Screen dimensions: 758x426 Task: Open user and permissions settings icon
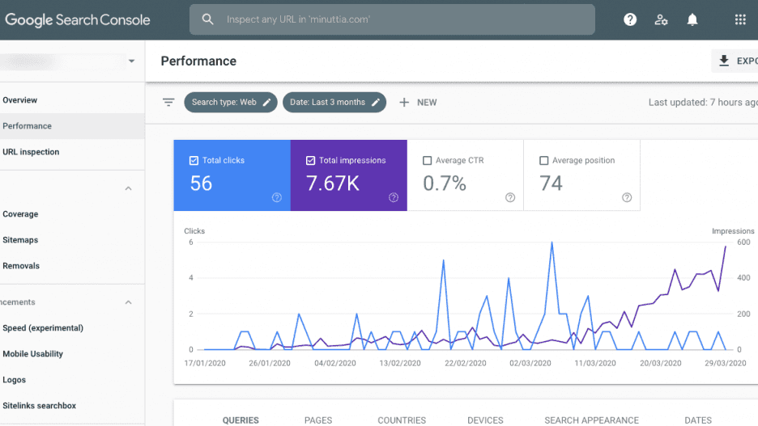coord(661,19)
